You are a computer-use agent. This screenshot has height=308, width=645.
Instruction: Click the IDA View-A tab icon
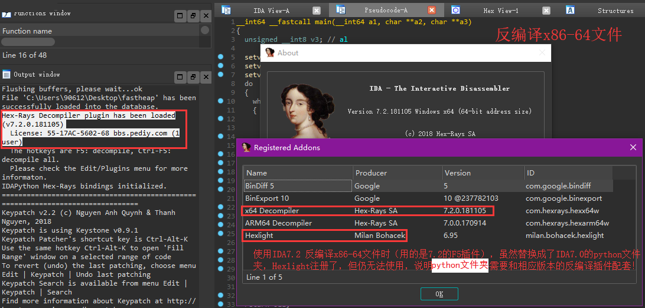point(226,10)
